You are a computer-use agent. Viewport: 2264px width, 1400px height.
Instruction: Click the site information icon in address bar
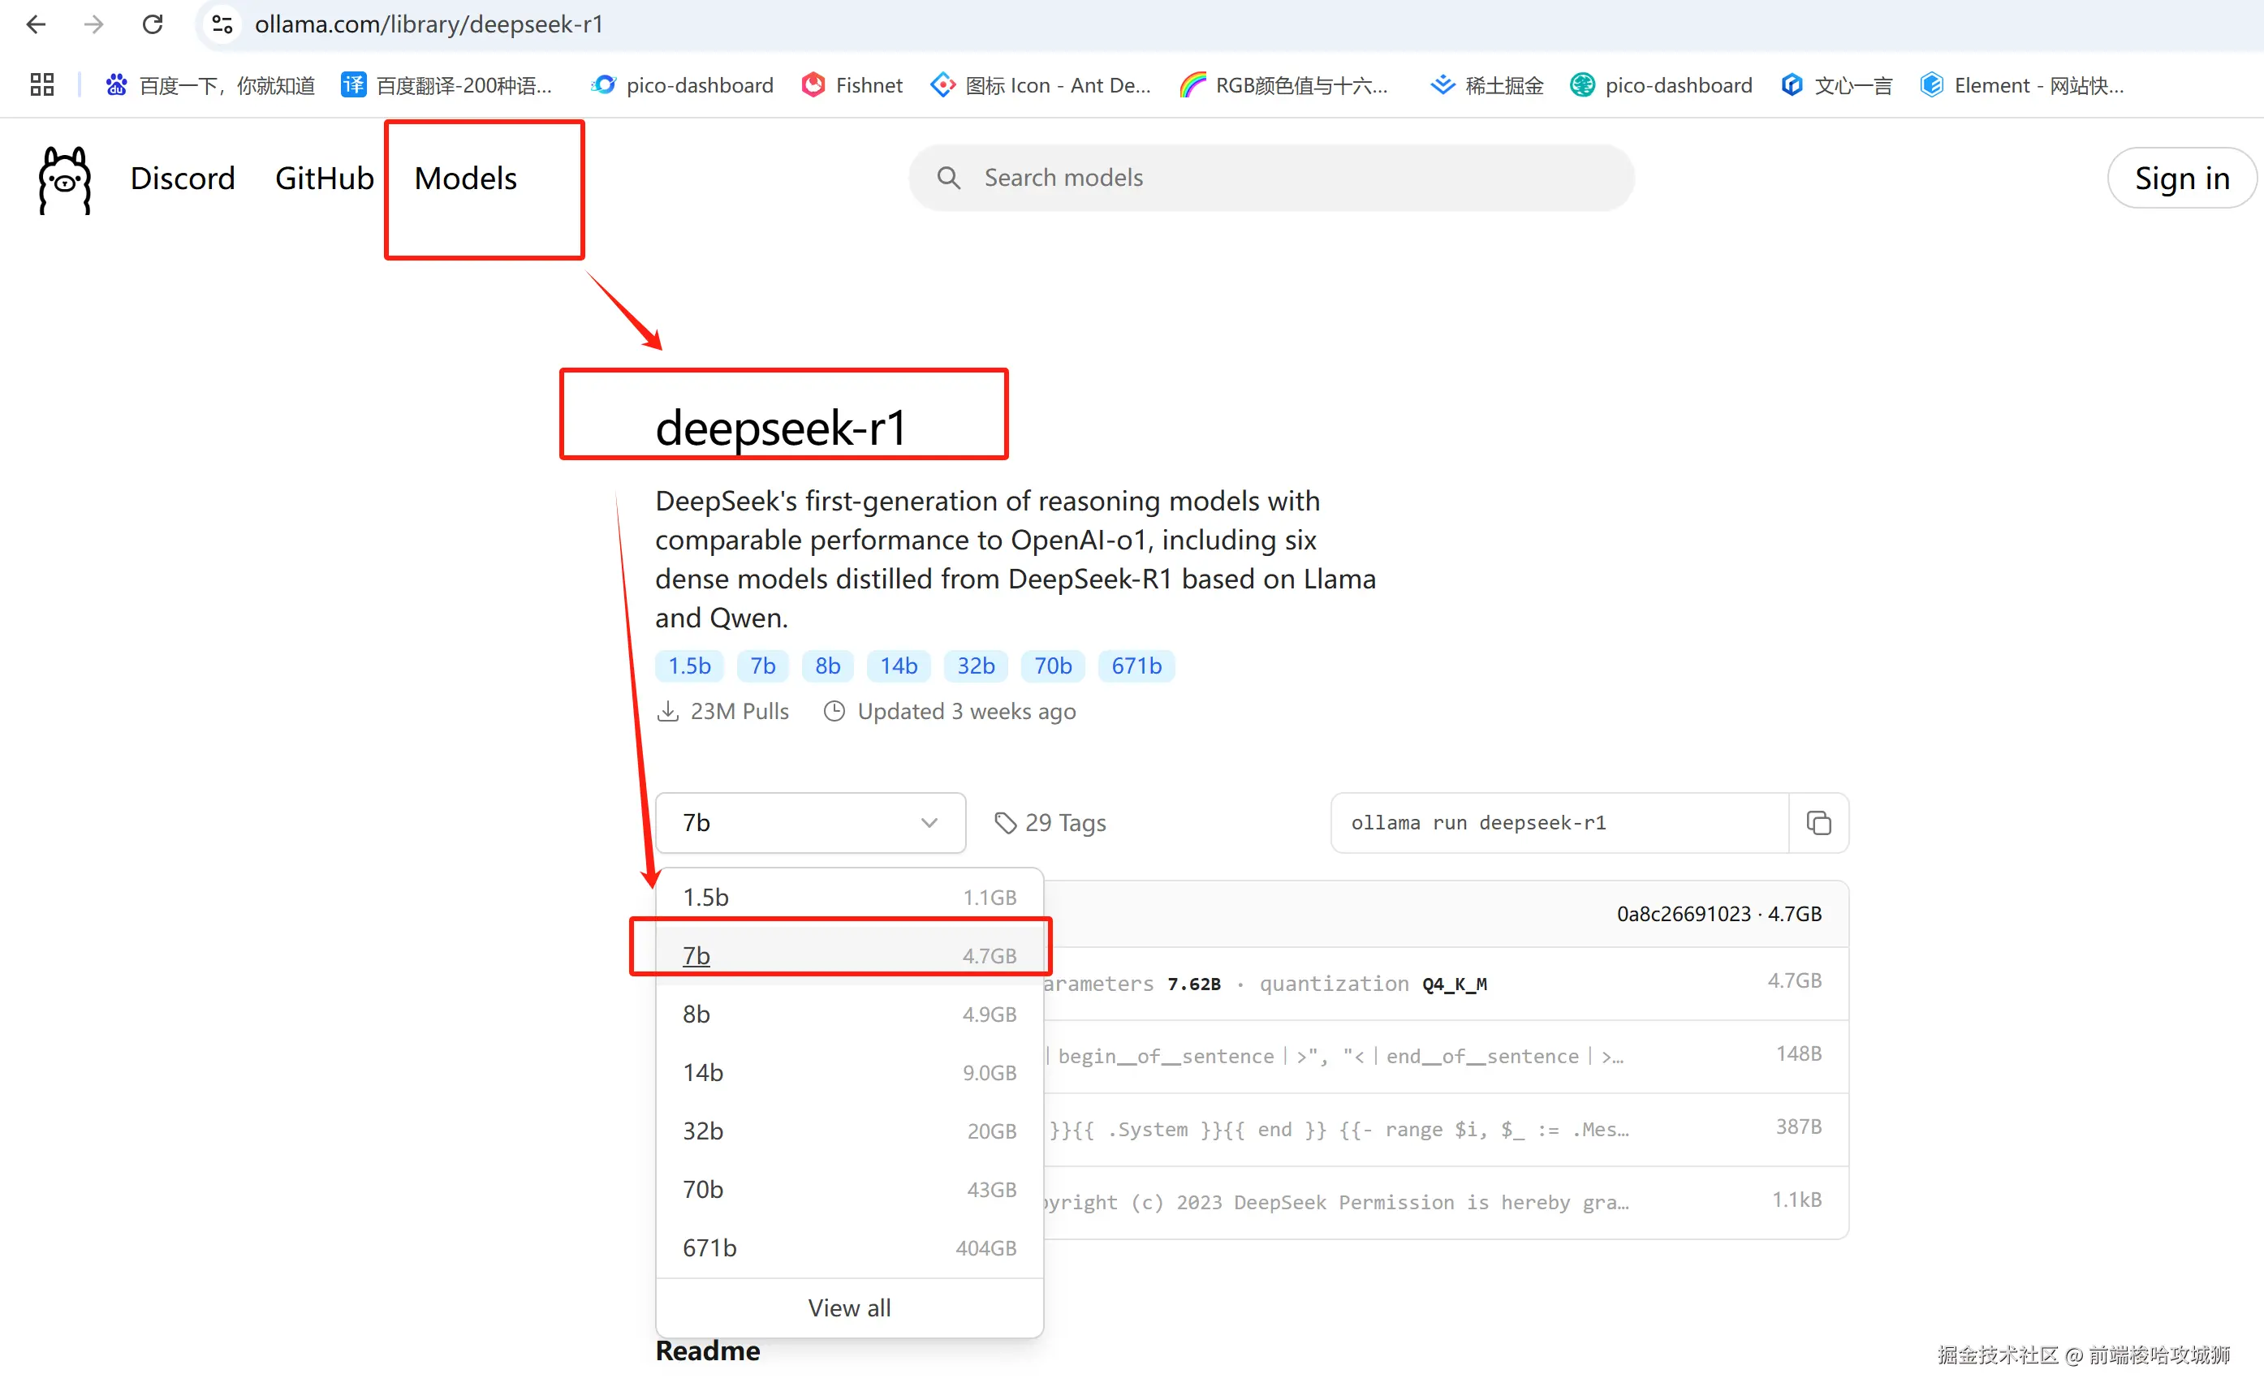(x=222, y=24)
